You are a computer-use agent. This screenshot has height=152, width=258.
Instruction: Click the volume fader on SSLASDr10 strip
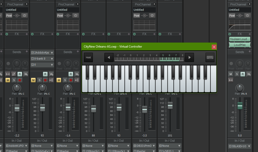[240, 106]
